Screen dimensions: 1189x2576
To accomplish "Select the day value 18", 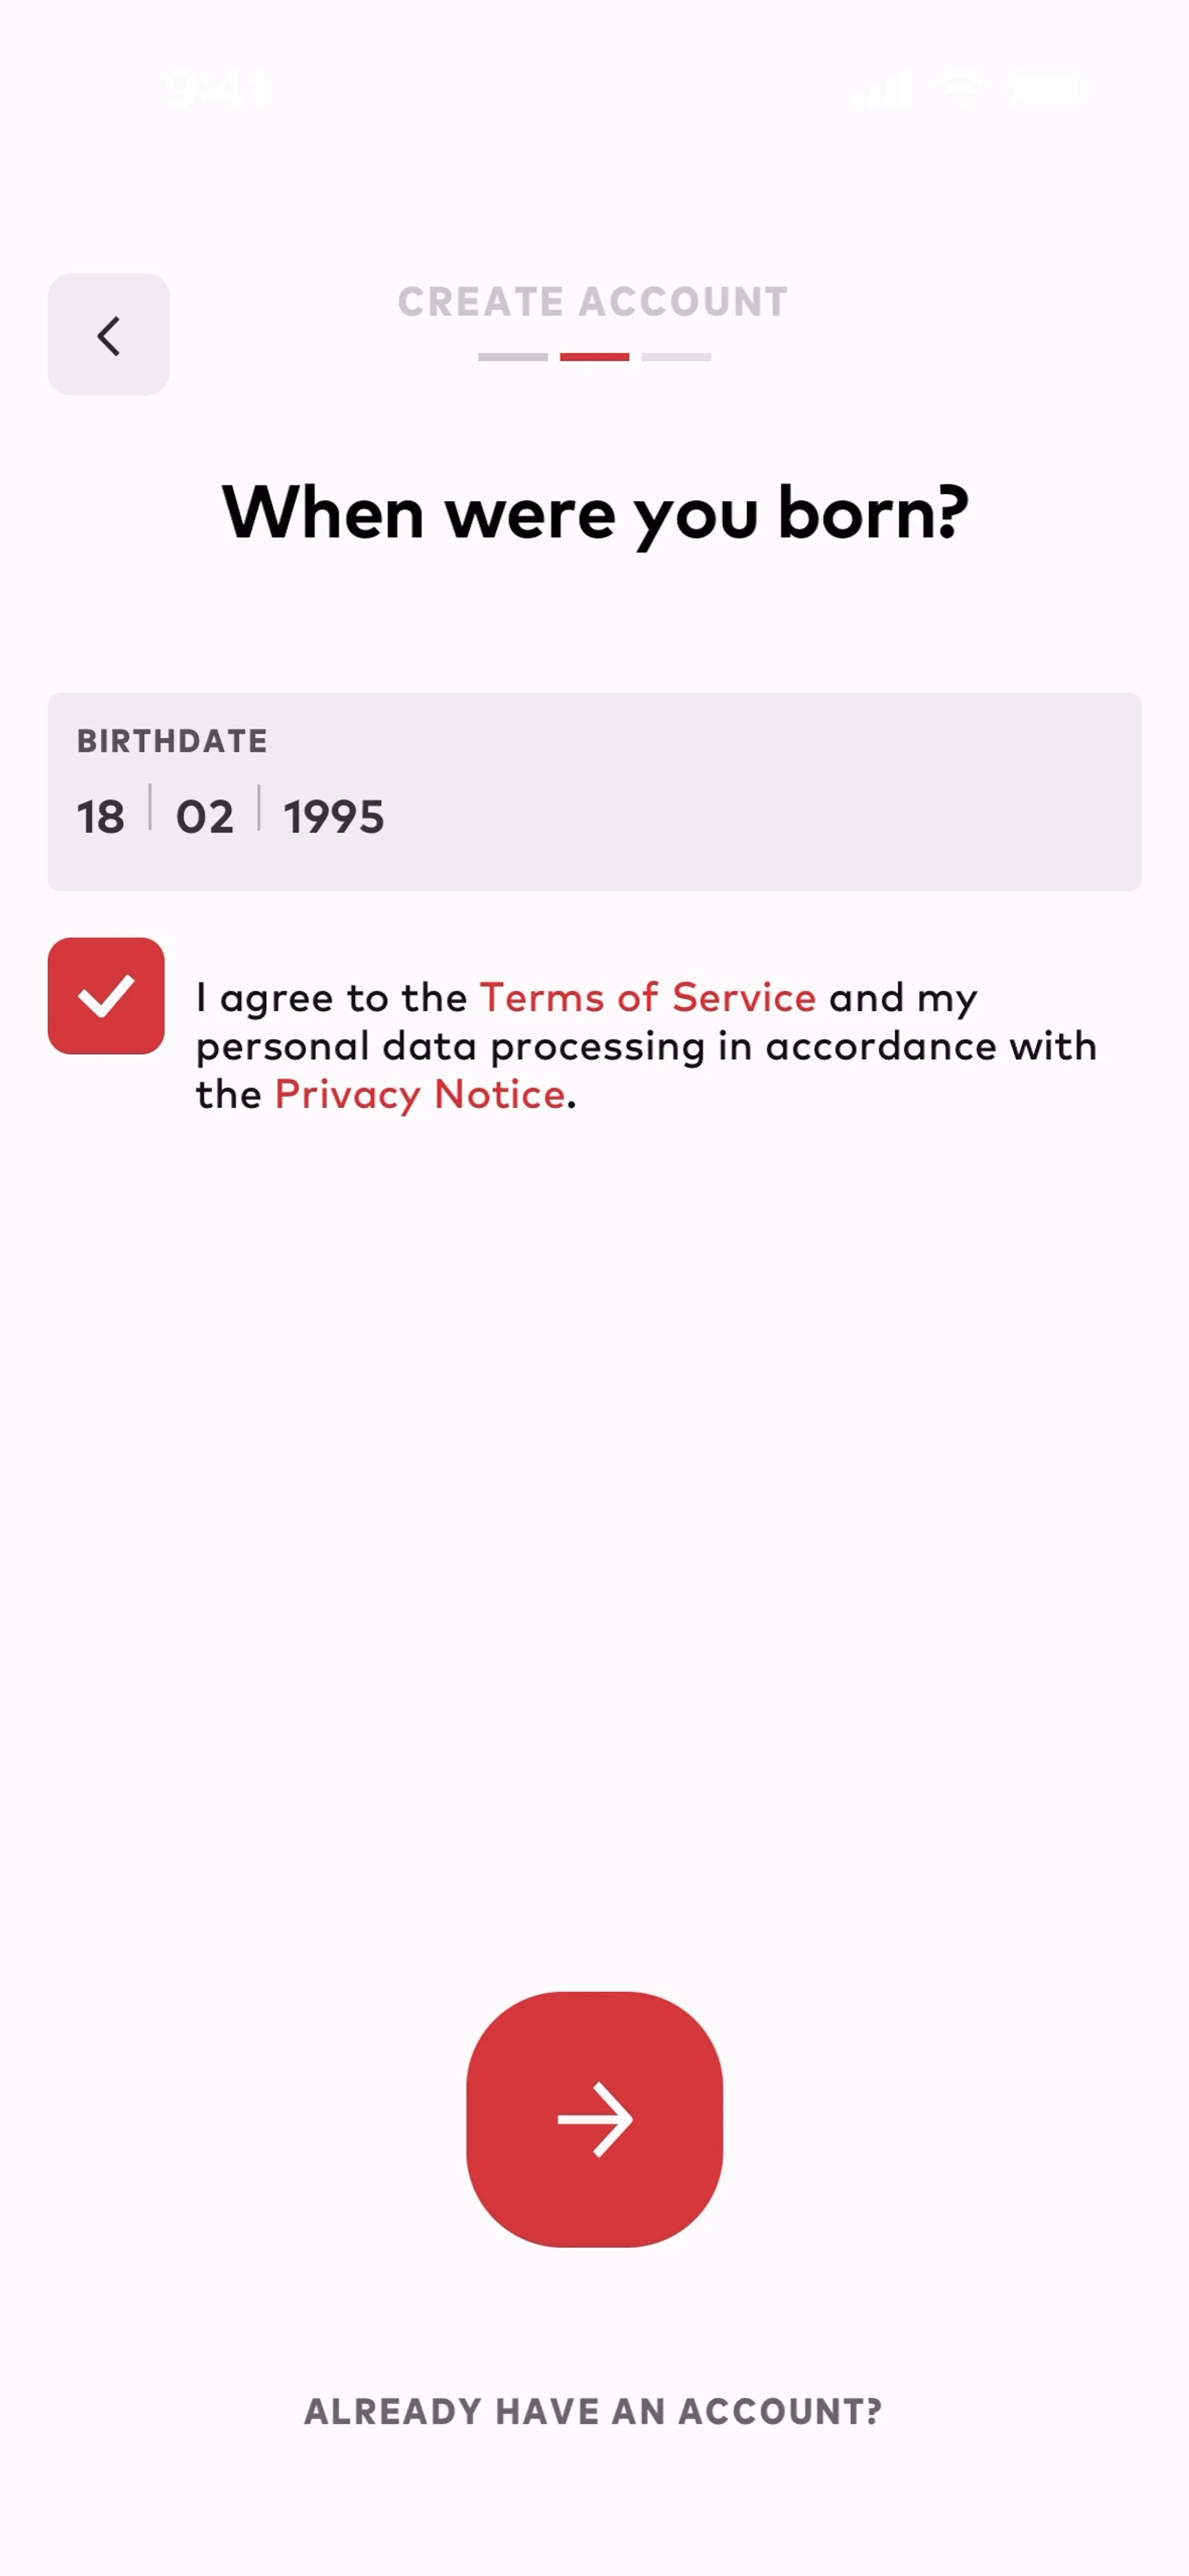I will coord(101,816).
